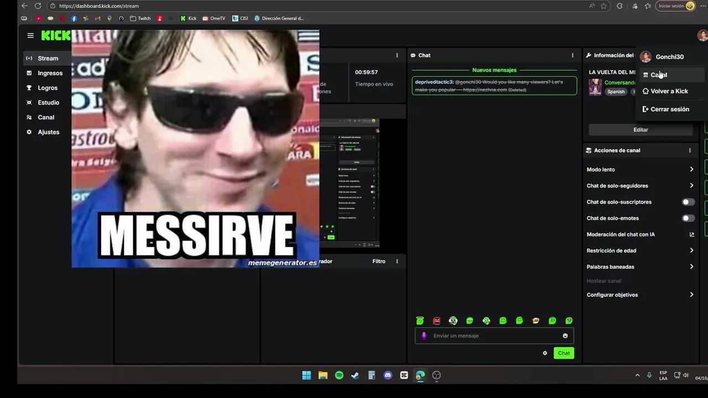Insert the halo angel emote
Screen dimensions: 708x398
point(420,321)
